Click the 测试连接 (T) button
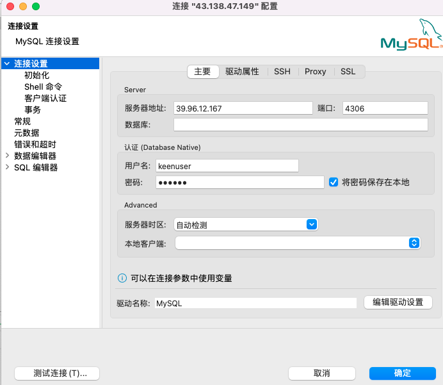This screenshot has height=385, width=443. (57, 373)
